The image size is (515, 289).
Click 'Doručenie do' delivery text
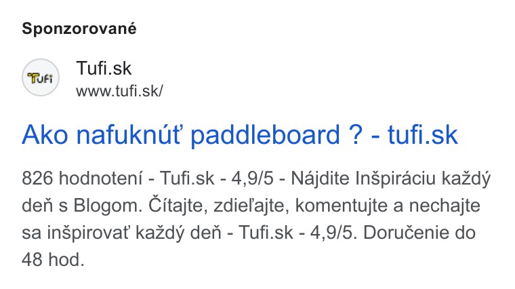pos(419,233)
